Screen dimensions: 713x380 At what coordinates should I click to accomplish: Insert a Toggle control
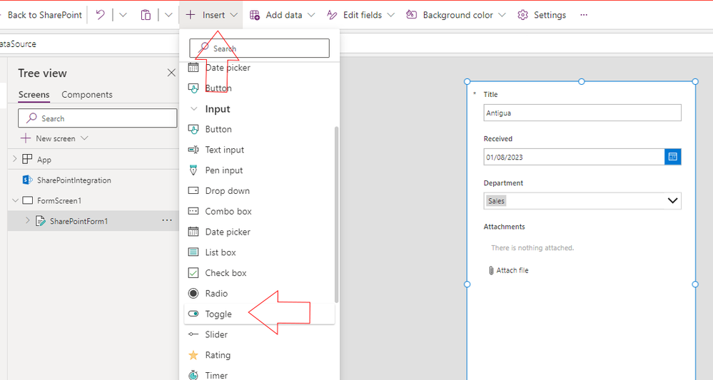tap(259, 314)
